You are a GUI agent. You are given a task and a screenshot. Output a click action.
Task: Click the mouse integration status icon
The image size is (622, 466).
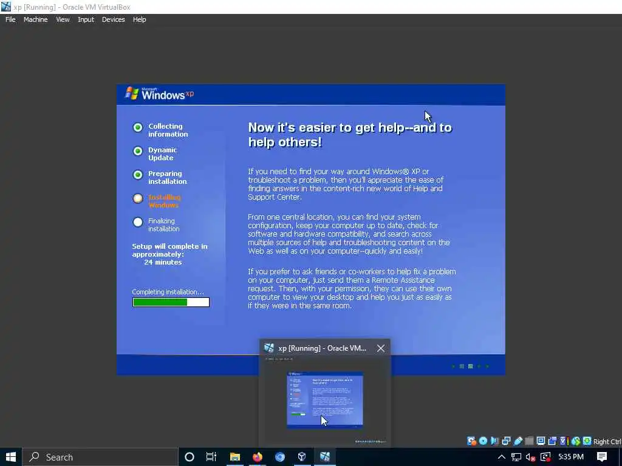576,441
